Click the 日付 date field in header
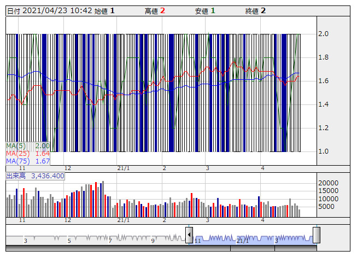This screenshot has height=257, width=357. (x=50, y=11)
